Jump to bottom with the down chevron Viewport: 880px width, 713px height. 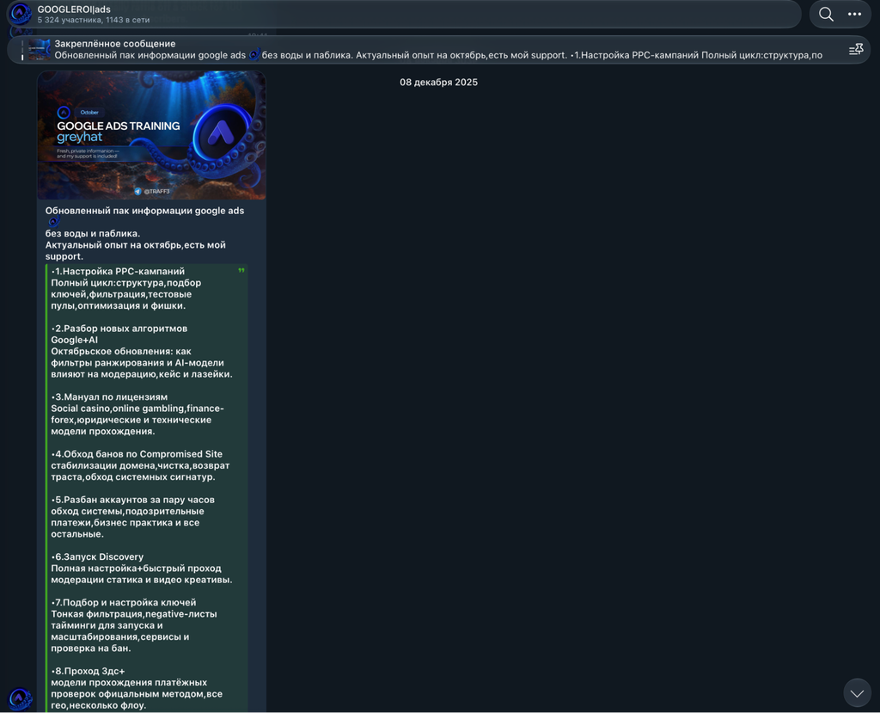click(857, 692)
